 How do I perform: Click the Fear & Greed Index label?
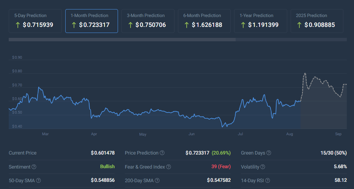point(145,167)
